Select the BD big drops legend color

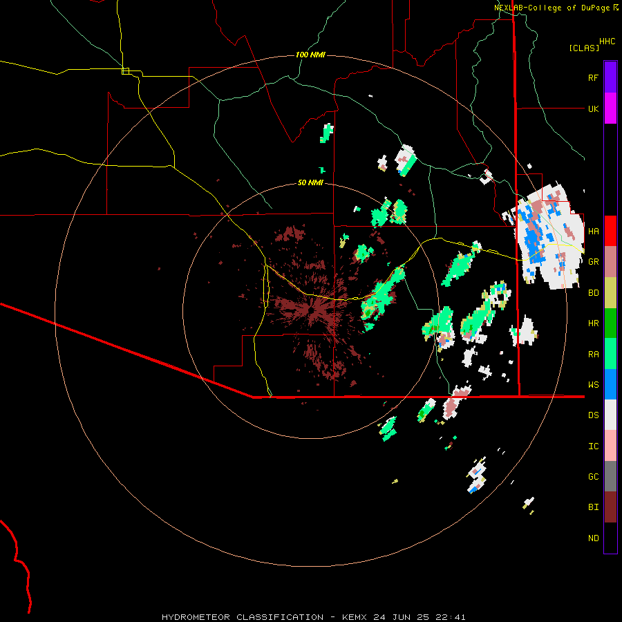pyautogui.click(x=610, y=293)
